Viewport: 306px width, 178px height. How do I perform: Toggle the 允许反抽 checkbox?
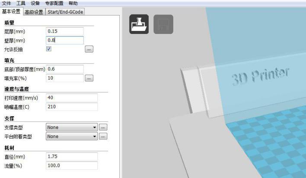pyautogui.click(x=49, y=49)
